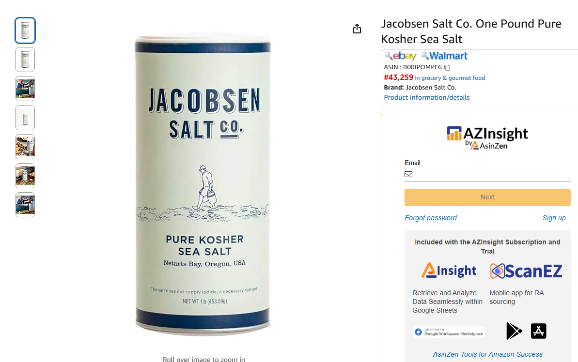The height and width of the screenshot is (362, 578).
Task: Select the third thumbnail showing a cooking scene
Action: click(x=25, y=89)
